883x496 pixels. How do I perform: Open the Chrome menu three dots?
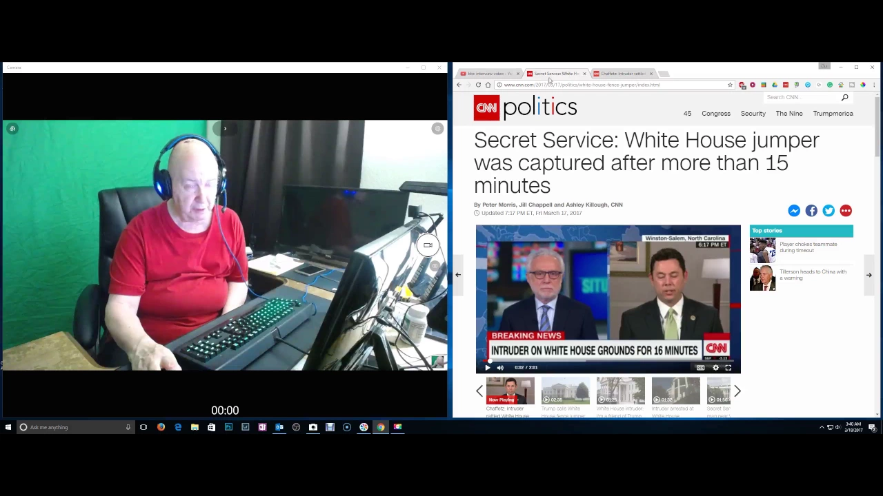tap(874, 85)
